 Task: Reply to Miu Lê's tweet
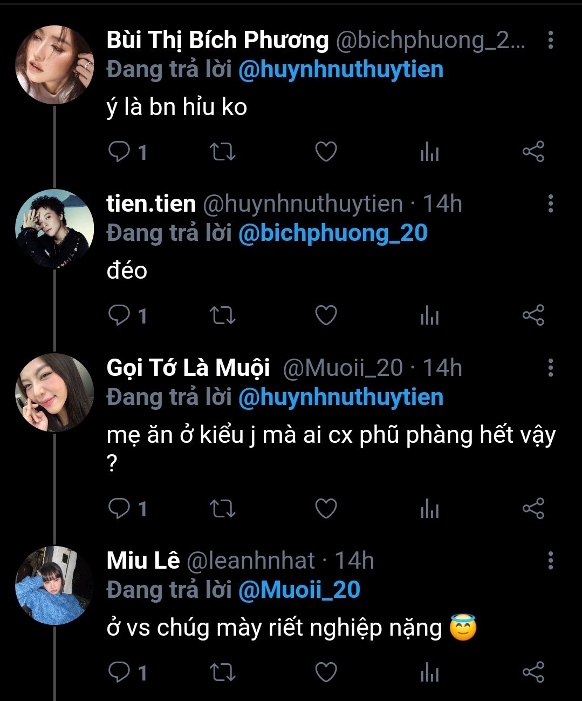click(119, 672)
